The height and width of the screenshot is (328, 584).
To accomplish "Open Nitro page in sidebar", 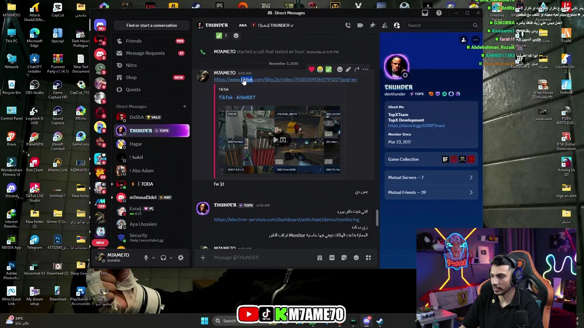I will [x=151, y=65].
